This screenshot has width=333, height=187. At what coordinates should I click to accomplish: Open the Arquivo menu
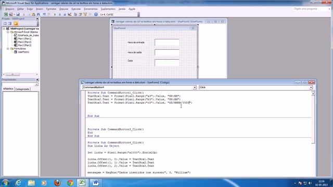(x=9, y=9)
